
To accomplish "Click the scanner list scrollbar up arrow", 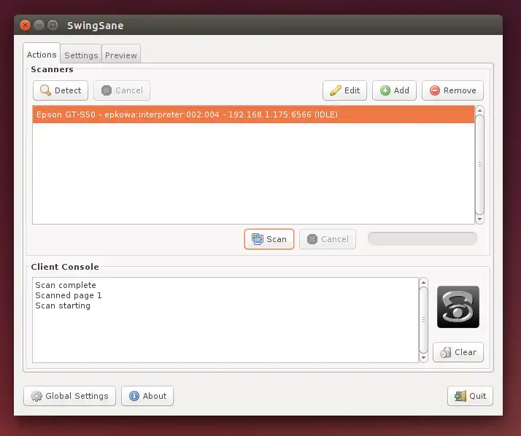I will [479, 110].
